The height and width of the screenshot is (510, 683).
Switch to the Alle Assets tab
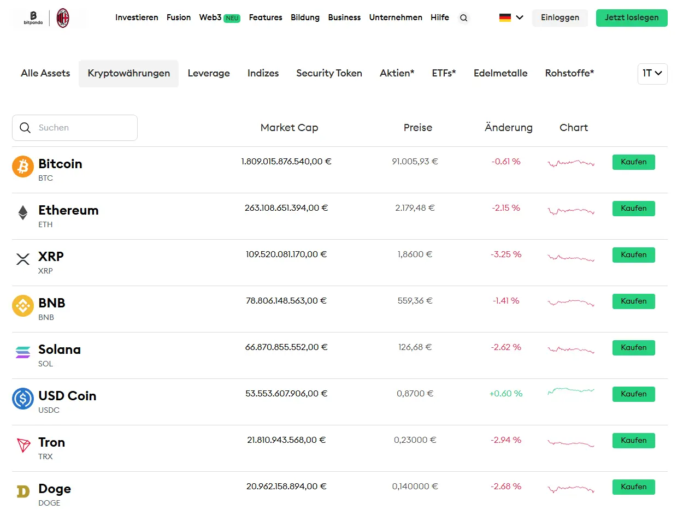(45, 73)
